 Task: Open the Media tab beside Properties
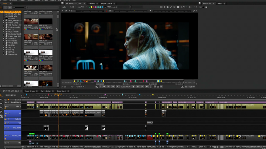pos(220,3)
